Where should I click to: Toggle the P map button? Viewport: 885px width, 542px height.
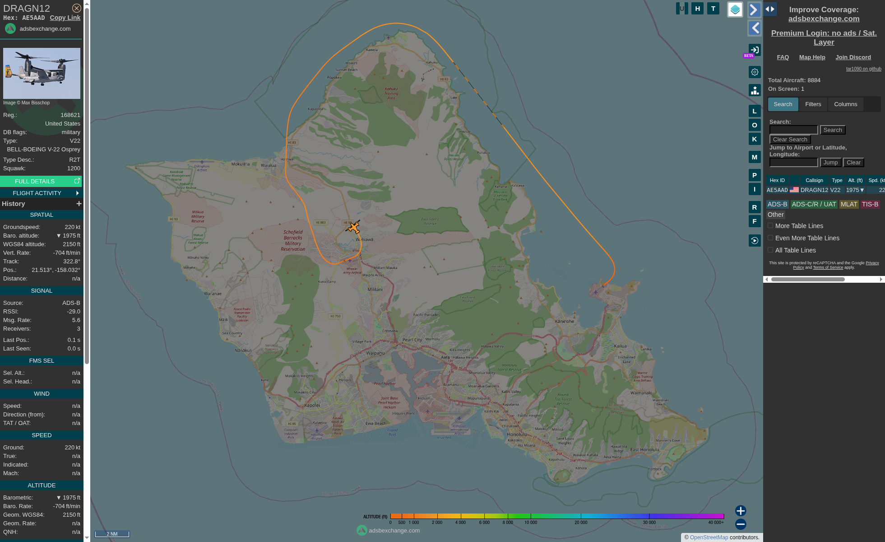tap(755, 175)
